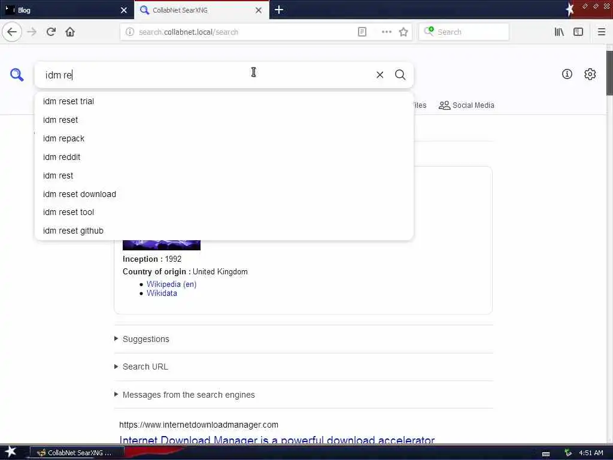Click the Firefox toolbar Search box
The width and height of the screenshot is (613, 460).
[464, 32]
